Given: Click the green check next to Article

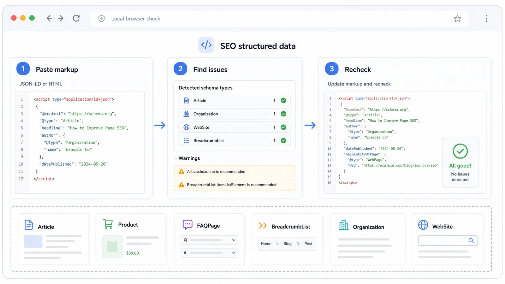Looking at the screenshot, I should coord(283,100).
